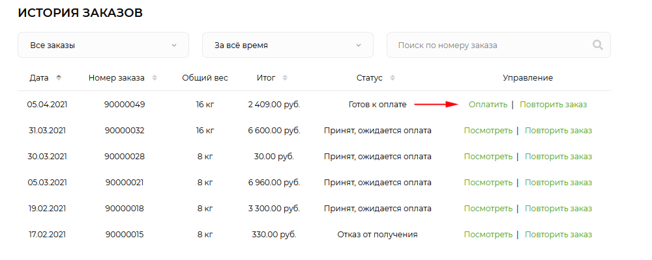View the declined order 90000015
This screenshot has width=652, height=260.
[x=488, y=234]
